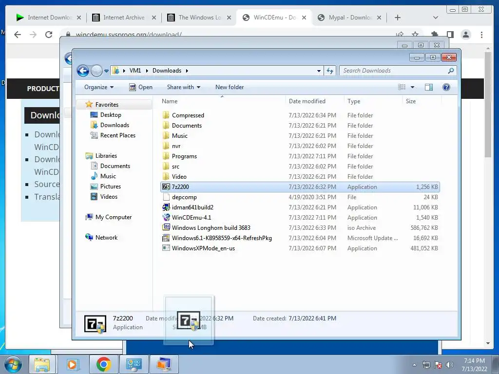Sort by the Type column header
The height and width of the screenshot is (374, 499).
(354, 101)
